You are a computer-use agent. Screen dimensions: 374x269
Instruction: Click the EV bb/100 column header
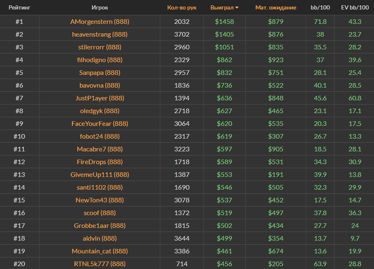354,8
